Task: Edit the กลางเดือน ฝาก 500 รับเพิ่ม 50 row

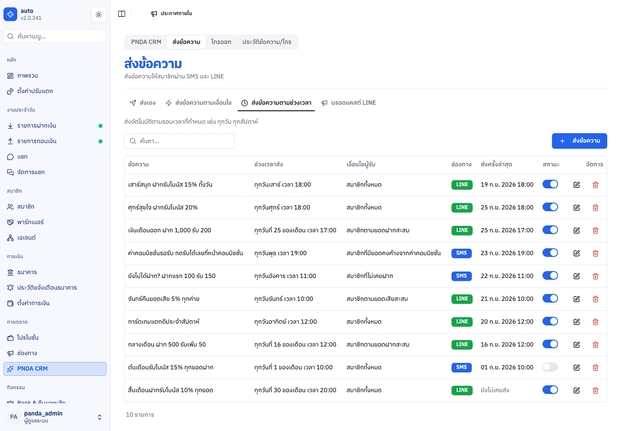Action: coord(577,345)
